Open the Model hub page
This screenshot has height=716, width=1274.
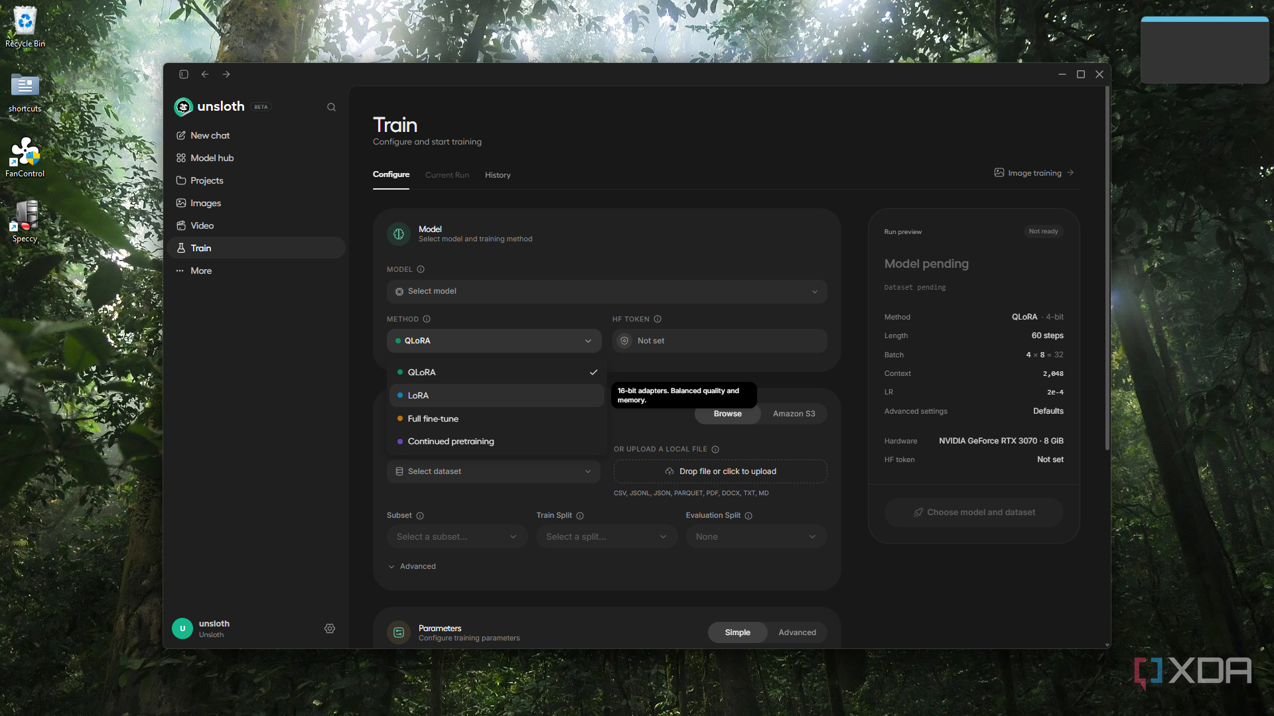[257, 158]
